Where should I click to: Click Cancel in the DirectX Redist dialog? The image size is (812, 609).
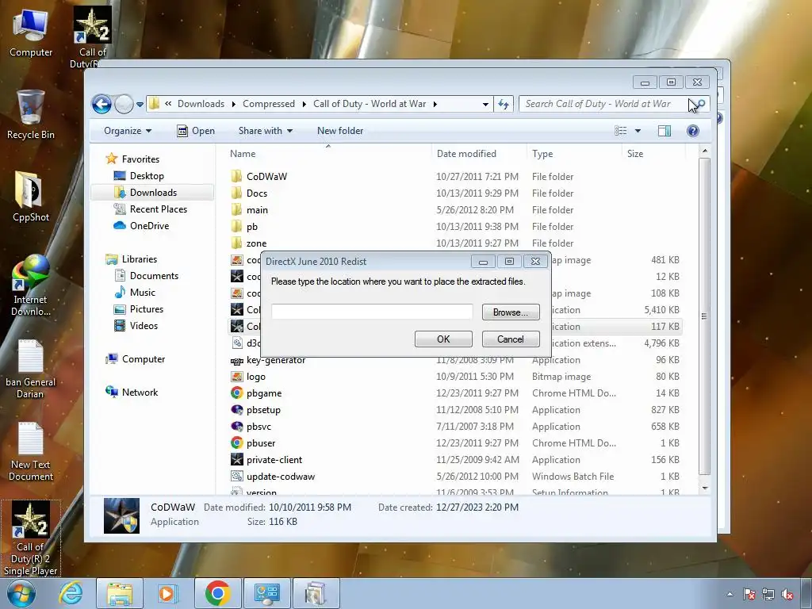(511, 339)
